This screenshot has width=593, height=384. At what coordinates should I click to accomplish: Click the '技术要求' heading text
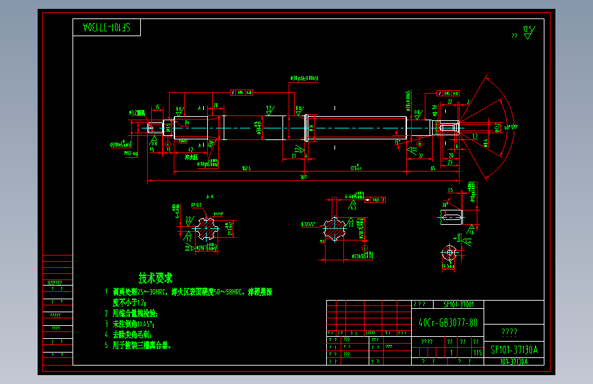pyautogui.click(x=155, y=278)
